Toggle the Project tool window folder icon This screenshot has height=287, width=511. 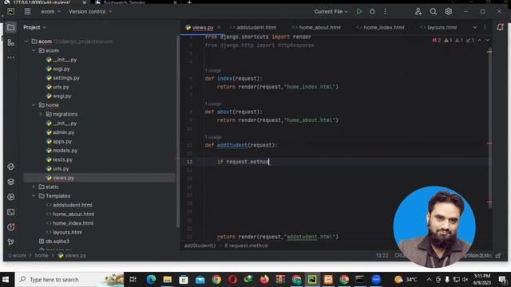(10, 27)
